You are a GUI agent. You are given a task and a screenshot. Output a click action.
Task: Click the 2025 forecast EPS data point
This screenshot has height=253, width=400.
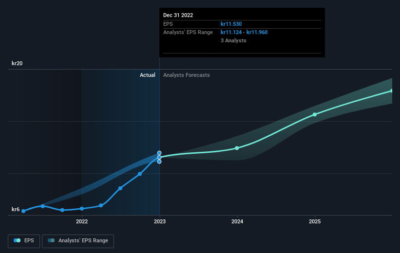(x=315, y=115)
